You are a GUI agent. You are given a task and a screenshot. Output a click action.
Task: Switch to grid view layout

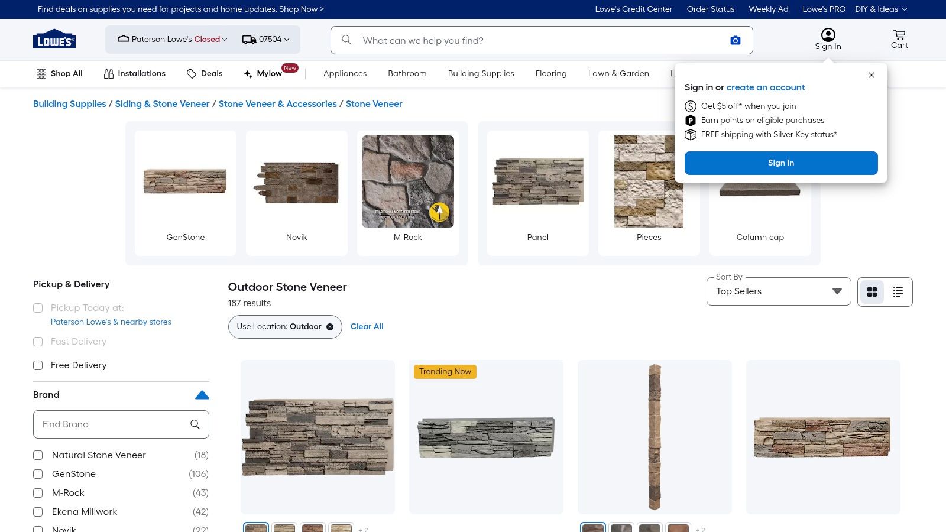872,292
